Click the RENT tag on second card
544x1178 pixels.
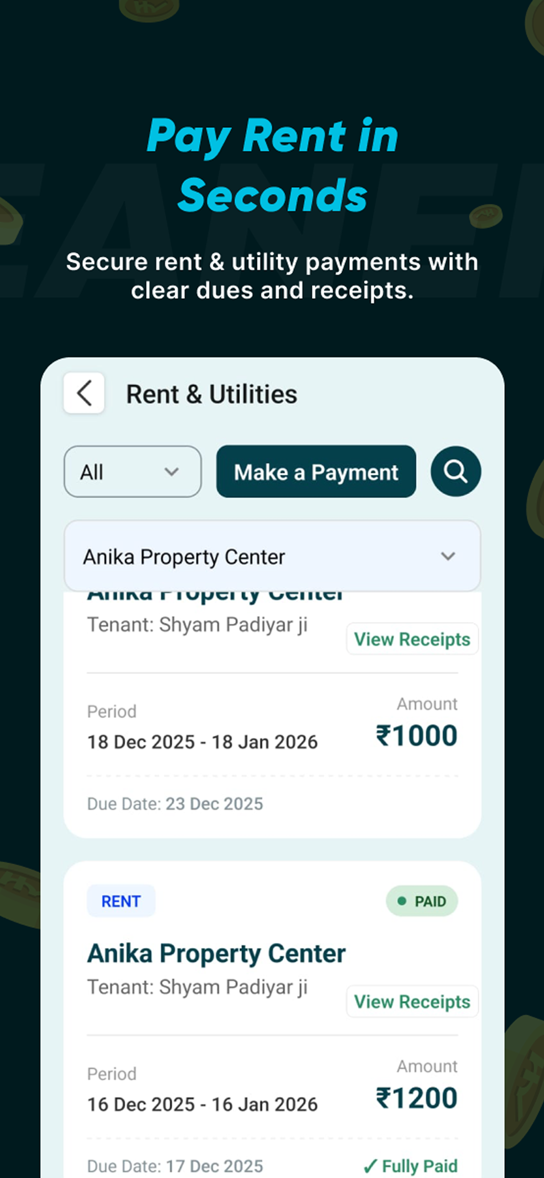click(121, 901)
